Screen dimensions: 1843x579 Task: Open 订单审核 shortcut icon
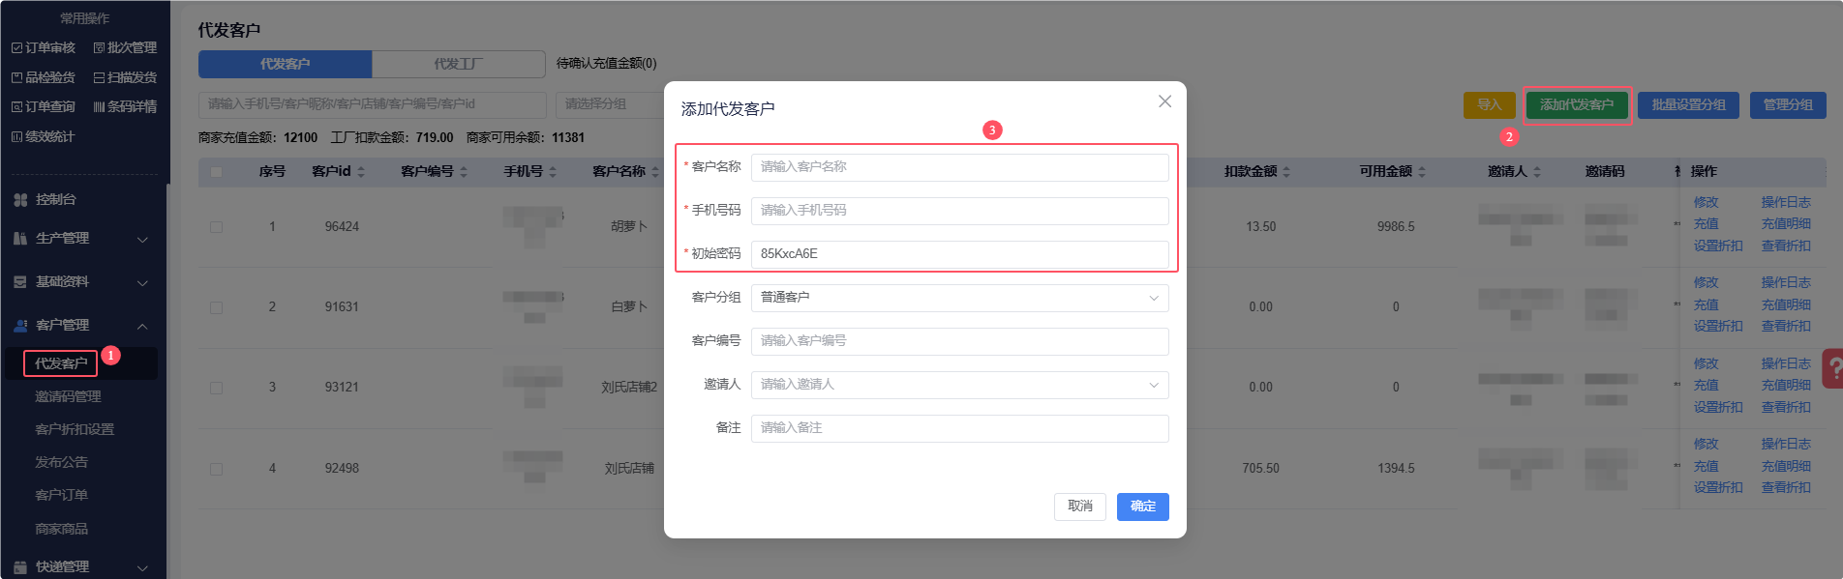16,47
